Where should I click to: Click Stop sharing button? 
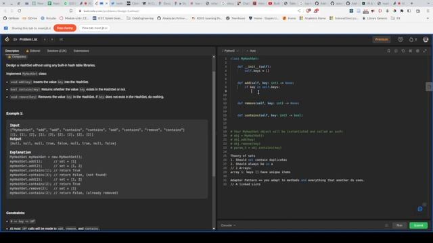click(x=65, y=28)
